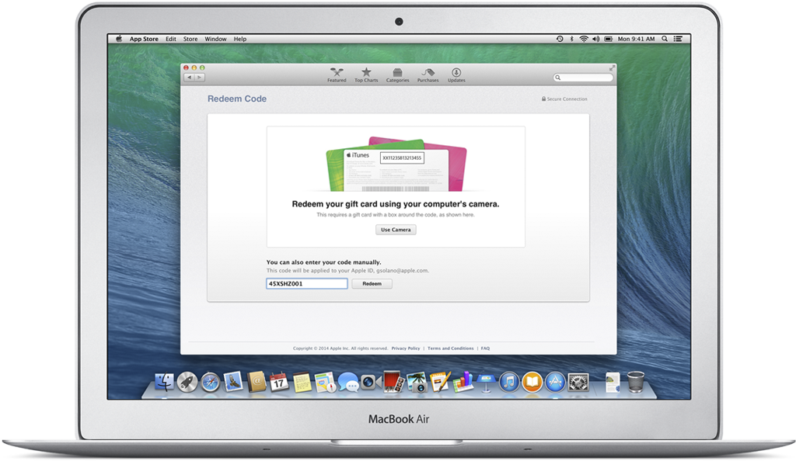Click the App Store search field
This screenshot has height=461, width=796.
click(x=583, y=78)
